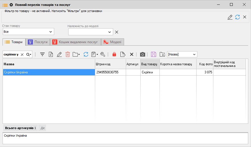The width and height of the screenshot is (251, 147).
Task: Click the export document arrow icon
Action: point(122,54)
